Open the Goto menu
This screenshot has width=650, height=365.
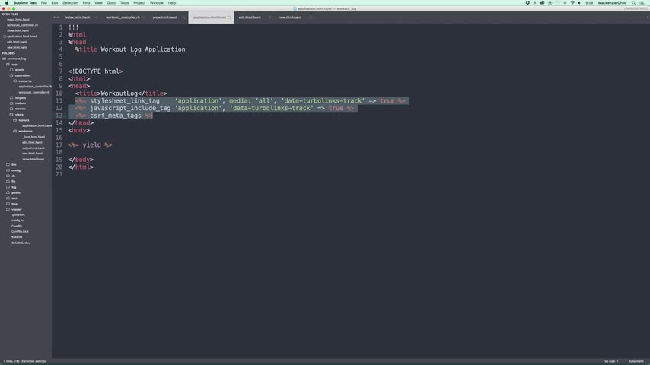111,3
